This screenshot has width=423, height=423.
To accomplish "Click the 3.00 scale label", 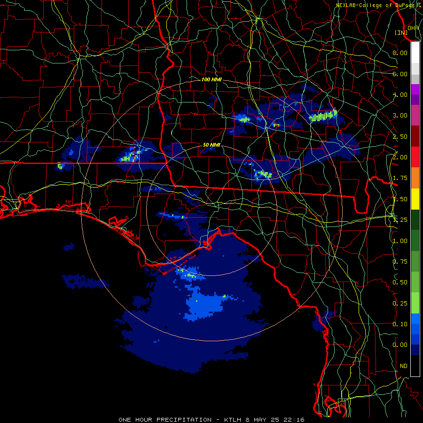I will coord(400,116).
